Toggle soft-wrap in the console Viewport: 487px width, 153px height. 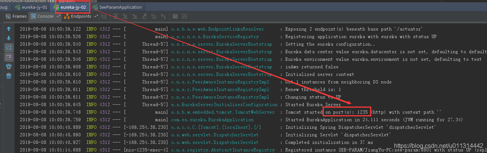click(8, 48)
